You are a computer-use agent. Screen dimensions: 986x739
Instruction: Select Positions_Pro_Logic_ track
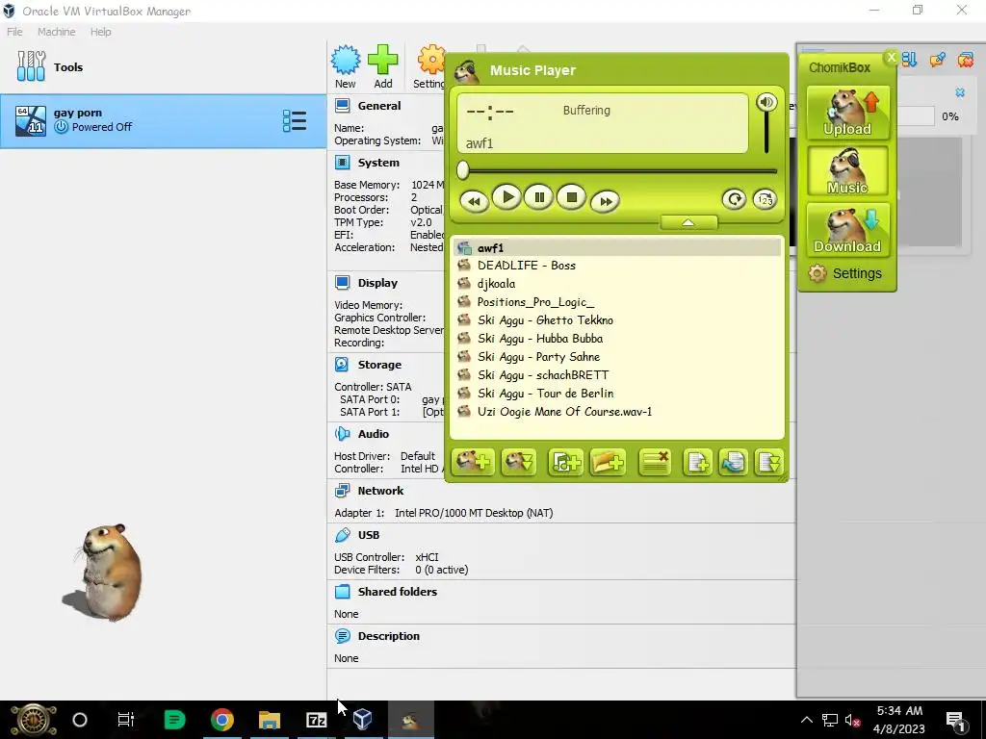(617, 301)
